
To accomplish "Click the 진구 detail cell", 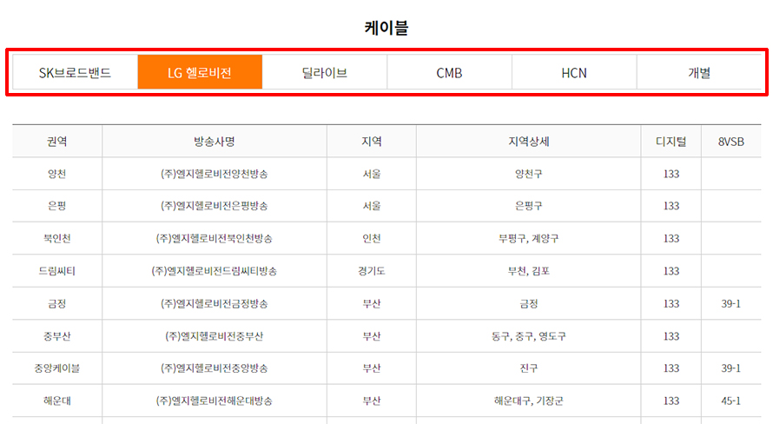I will tap(528, 368).
